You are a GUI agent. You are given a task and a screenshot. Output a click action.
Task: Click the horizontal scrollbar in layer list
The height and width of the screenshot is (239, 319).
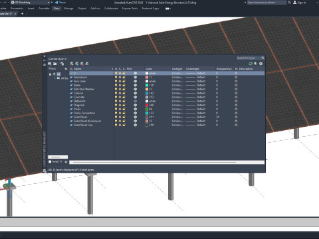[x=167, y=163]
